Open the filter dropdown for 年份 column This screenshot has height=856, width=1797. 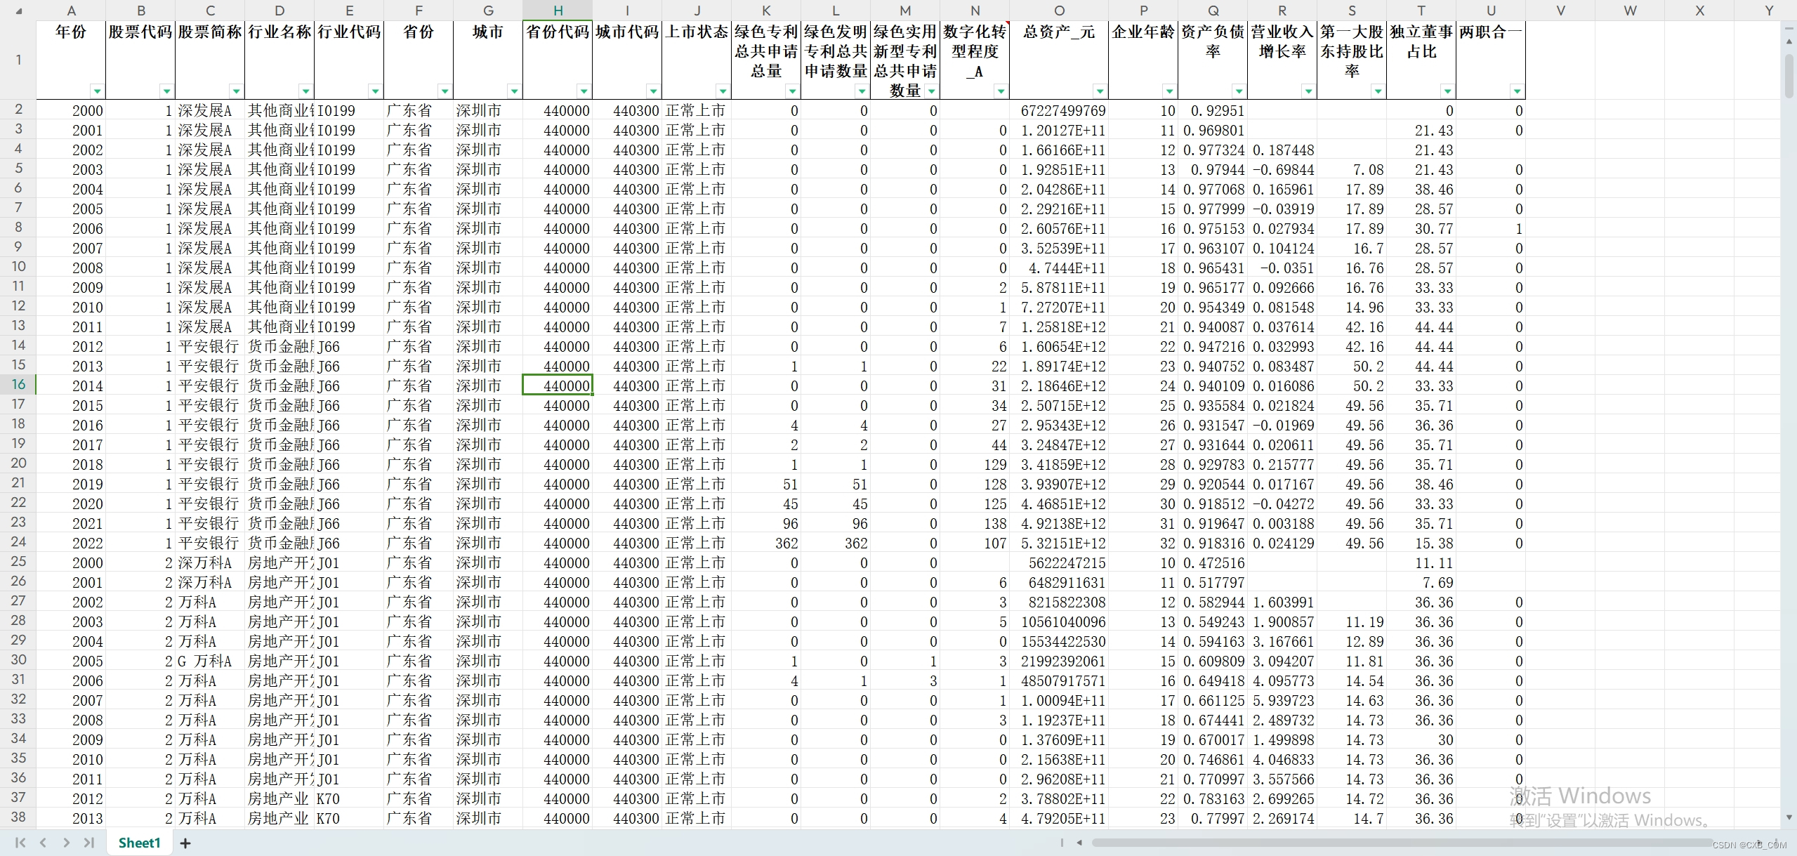pyautogui.click(x=97, y=91)
